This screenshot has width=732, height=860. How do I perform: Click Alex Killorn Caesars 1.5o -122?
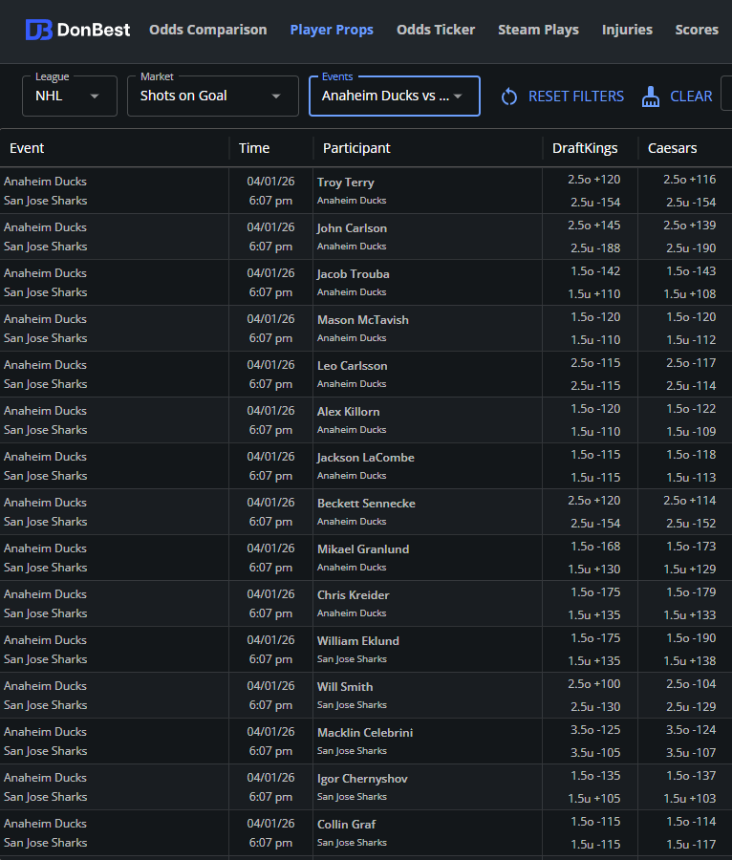(x=691, y=409)
